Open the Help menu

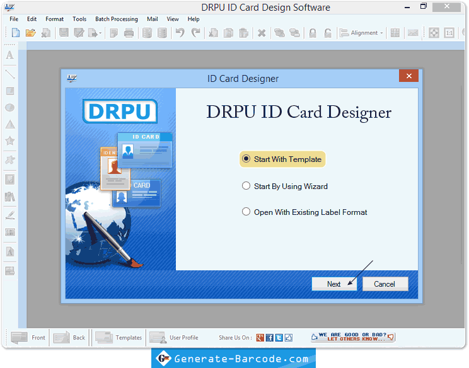point(194,19)
